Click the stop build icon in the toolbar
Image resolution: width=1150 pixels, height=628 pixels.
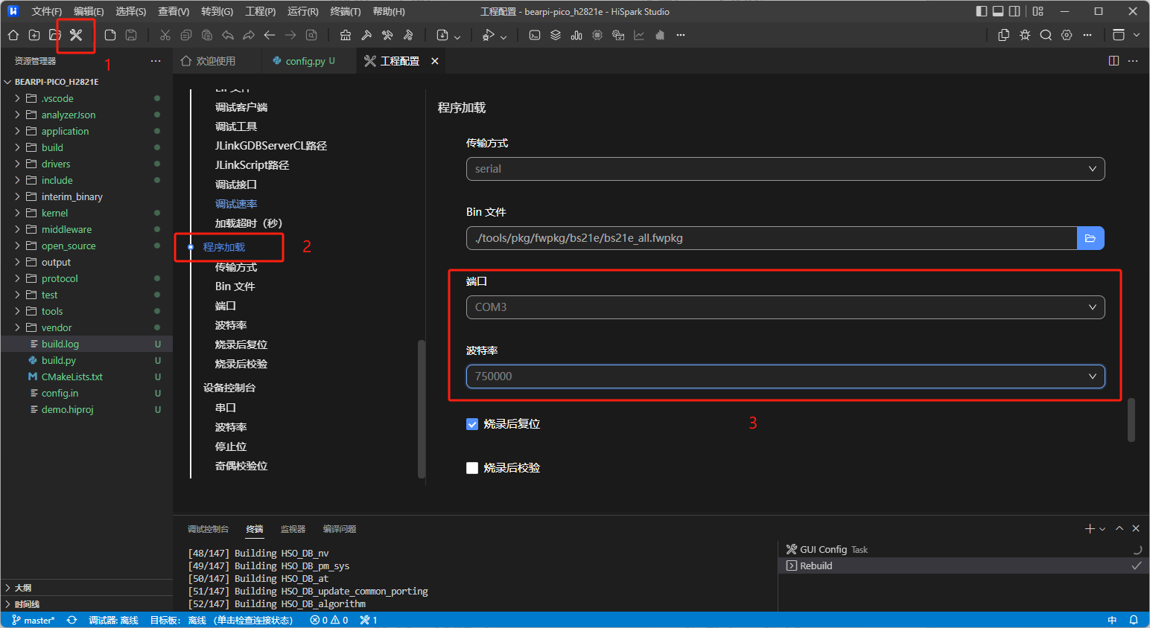[x=408, y=35]
